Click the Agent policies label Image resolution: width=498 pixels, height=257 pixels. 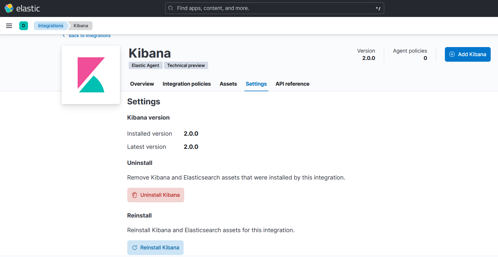coord(410,51)
